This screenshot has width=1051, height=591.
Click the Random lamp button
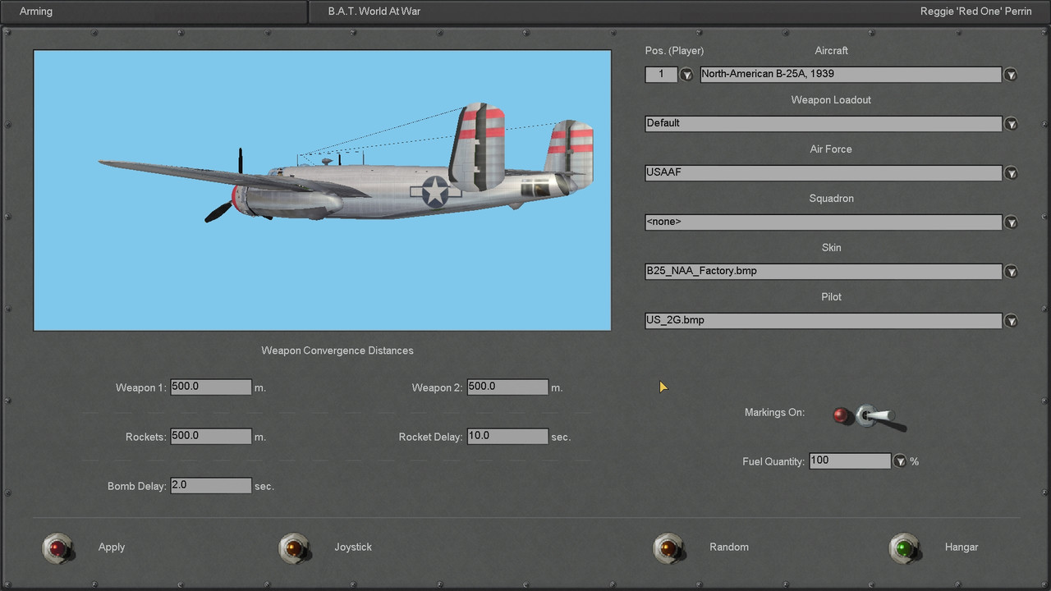point(668,547)
